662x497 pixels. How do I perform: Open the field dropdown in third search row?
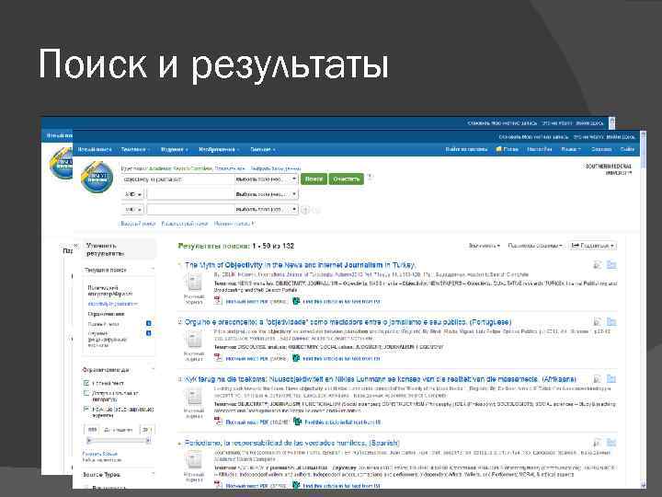[x=266, y=210]
